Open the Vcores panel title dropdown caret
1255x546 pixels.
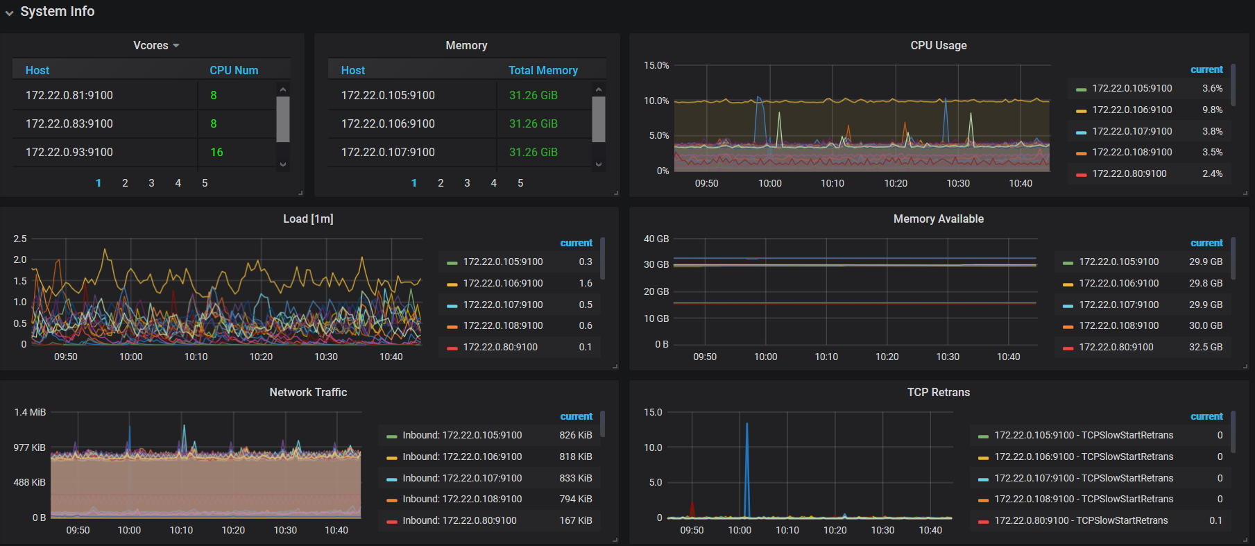[x=176, y=46]
